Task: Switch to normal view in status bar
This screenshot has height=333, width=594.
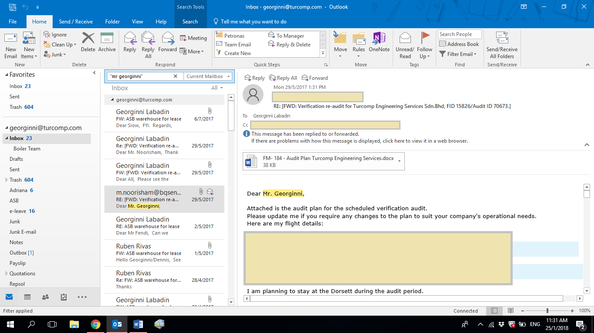Action: 494,310
